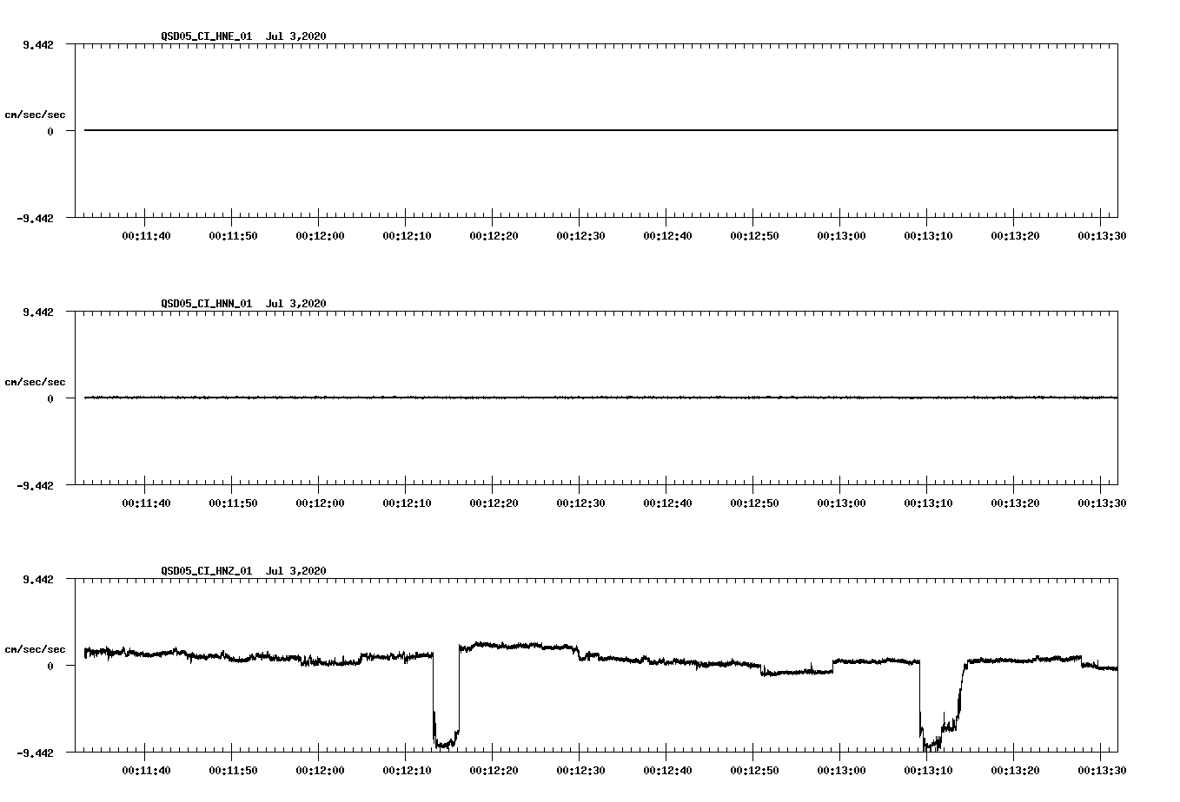The image size is (1180, 802).
Task: Click 00:12:50 time label under HNE plot
Action: (754, 236)
